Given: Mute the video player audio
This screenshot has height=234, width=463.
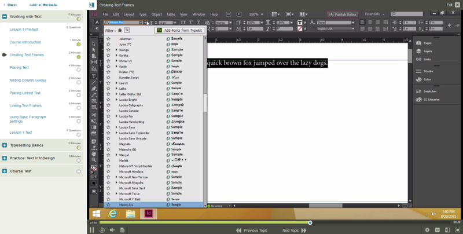Looking at the screenshot, I should (x=112, y=230).
